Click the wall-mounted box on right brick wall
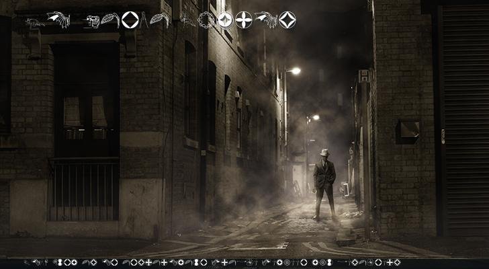Screen dimensions: 489x269 [408, 130]
